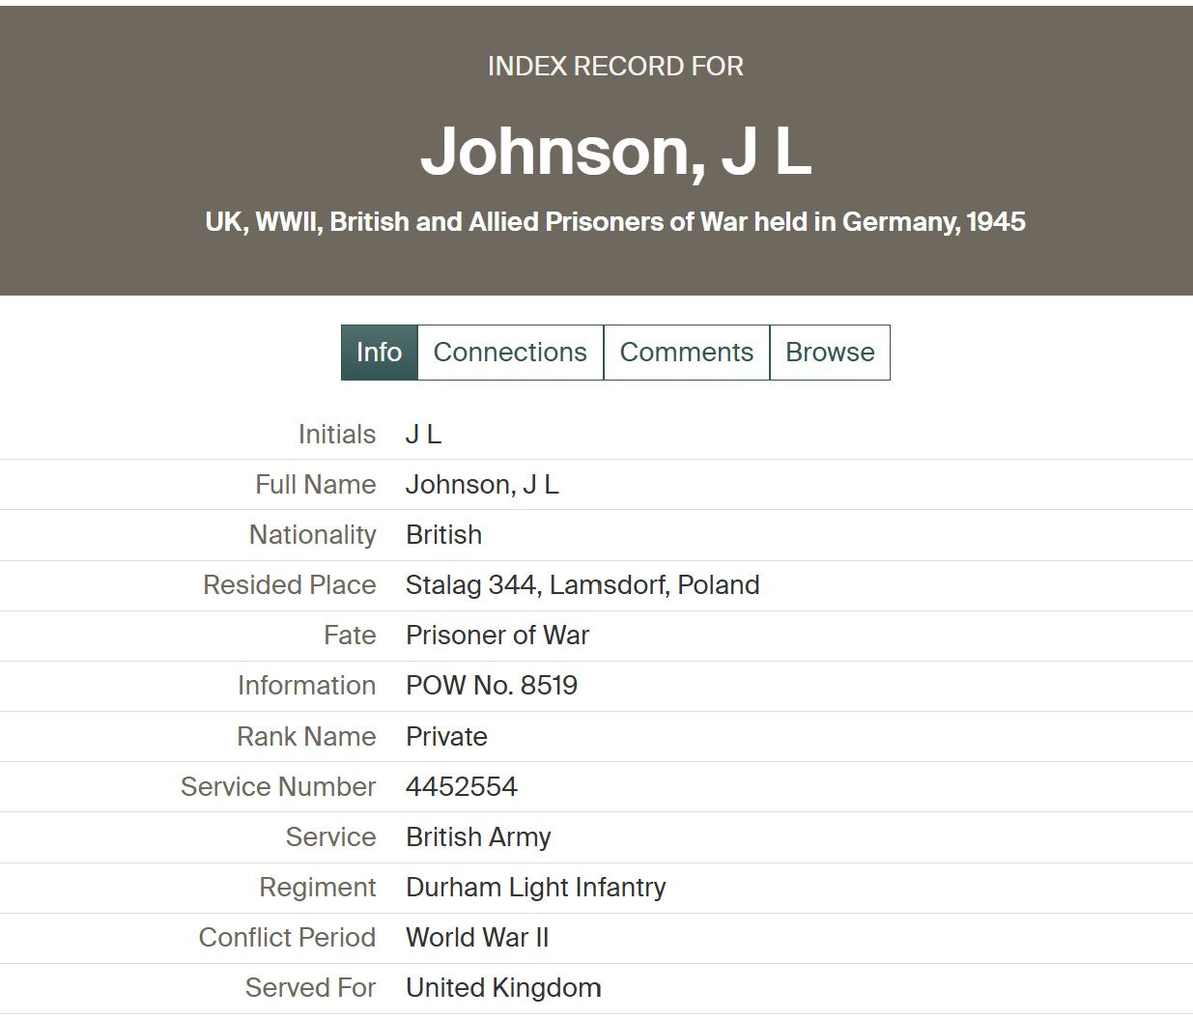This screenshot has width=1193, height=1019.
Task: Click 'Stalag 344, Lamsdorf, Poland' resided place
Action: coord(582,585)
